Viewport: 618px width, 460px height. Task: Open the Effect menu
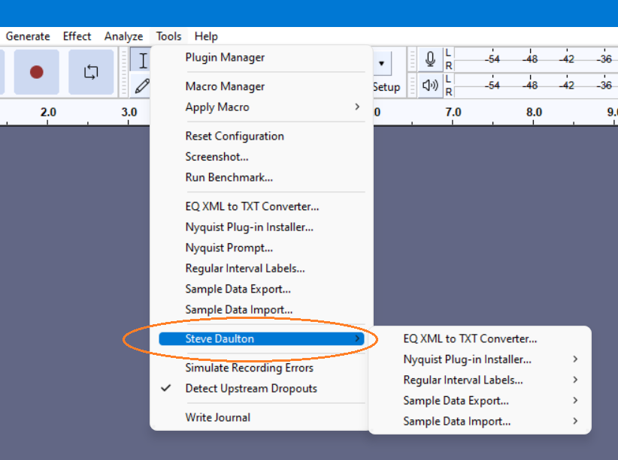click(77, 36)
